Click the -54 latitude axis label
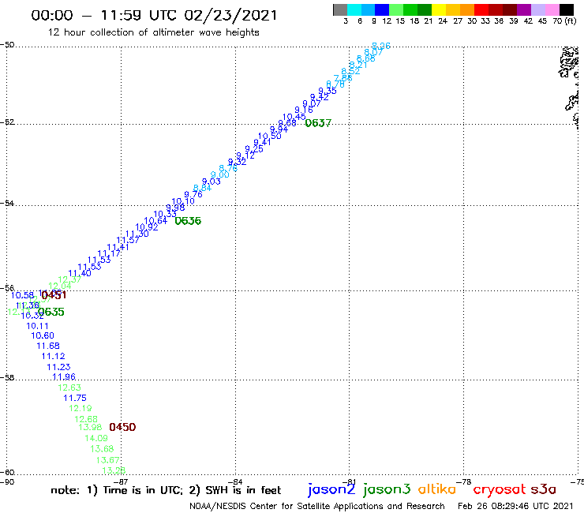Image resolution: width=584 pixels, height=513 pixels. (7, 203)
